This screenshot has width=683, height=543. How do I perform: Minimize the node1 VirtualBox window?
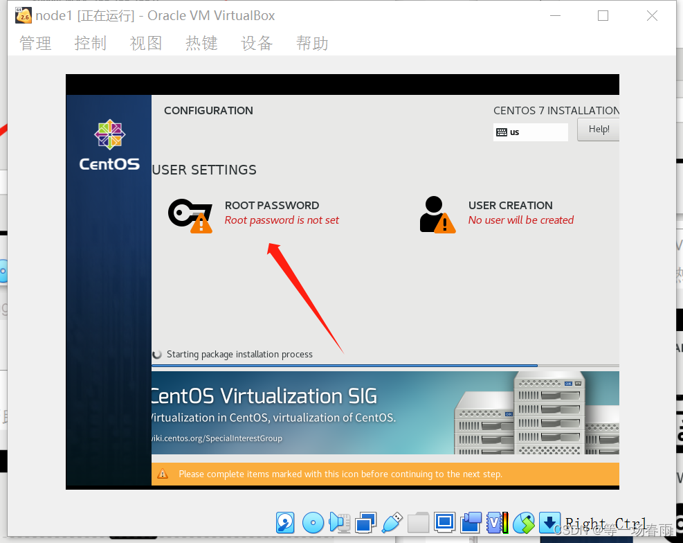555,16
